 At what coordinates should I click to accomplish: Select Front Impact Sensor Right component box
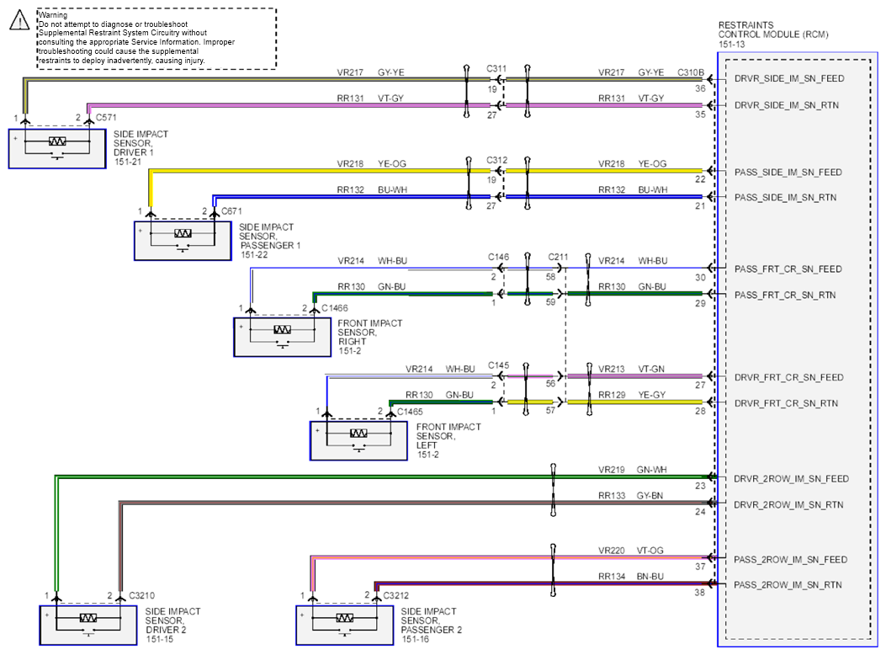click(283, 337)
